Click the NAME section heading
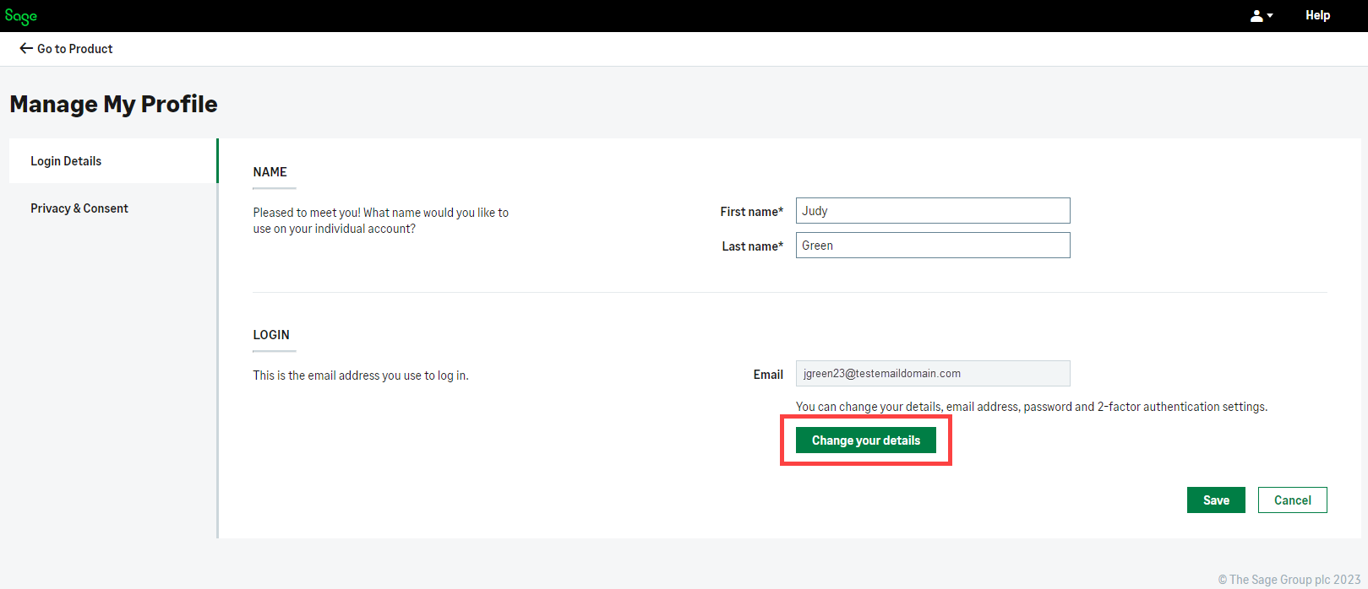1368x589 pixels. (x=270, y=172)
